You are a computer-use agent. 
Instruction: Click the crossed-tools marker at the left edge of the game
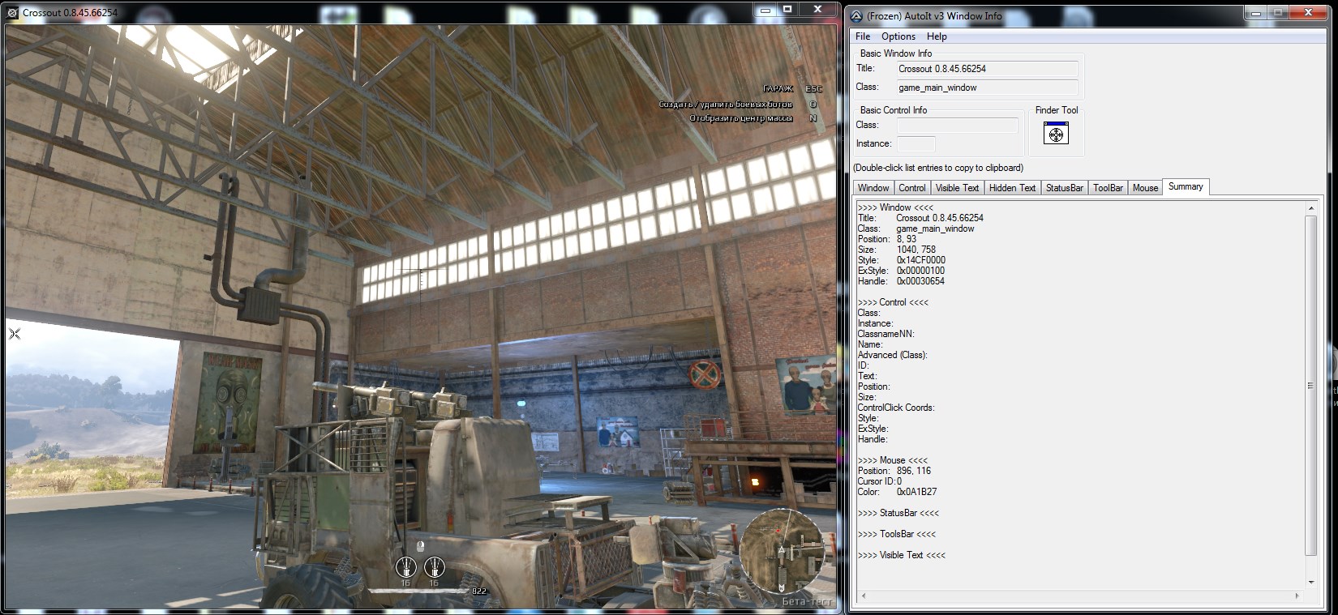click(14, 333)
